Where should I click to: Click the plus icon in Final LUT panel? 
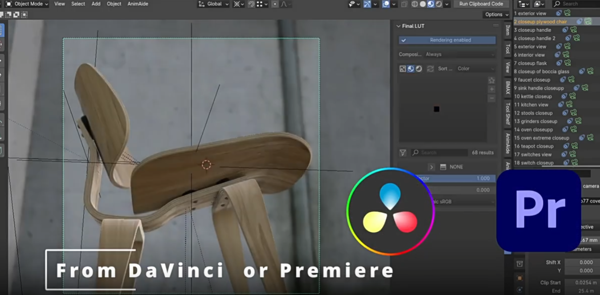click(x=492, y=89)
